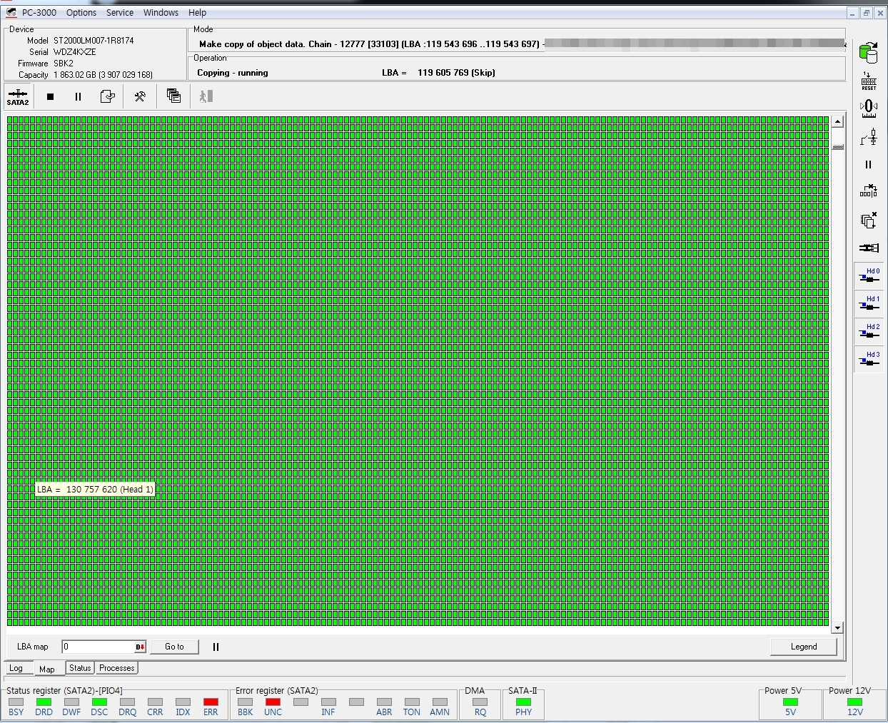
Task: Click the map scrollbar up arrow
Action: (837, 121)
